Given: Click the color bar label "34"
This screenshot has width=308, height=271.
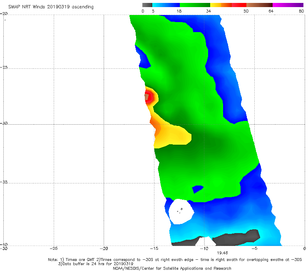Looking at the screenshot, I should click(209, 11).
